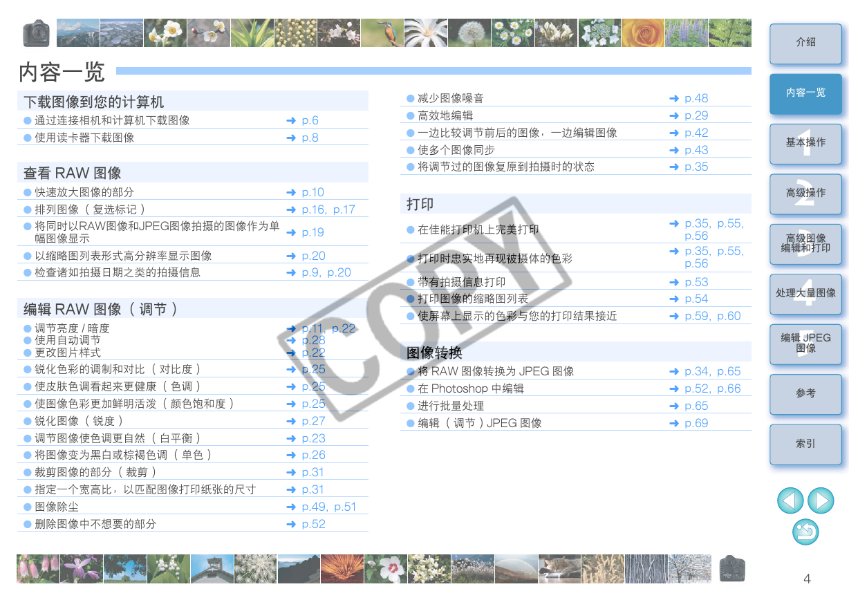Open the 参考 tab
The image size is (849, 600).
click(x=805, y=393)
